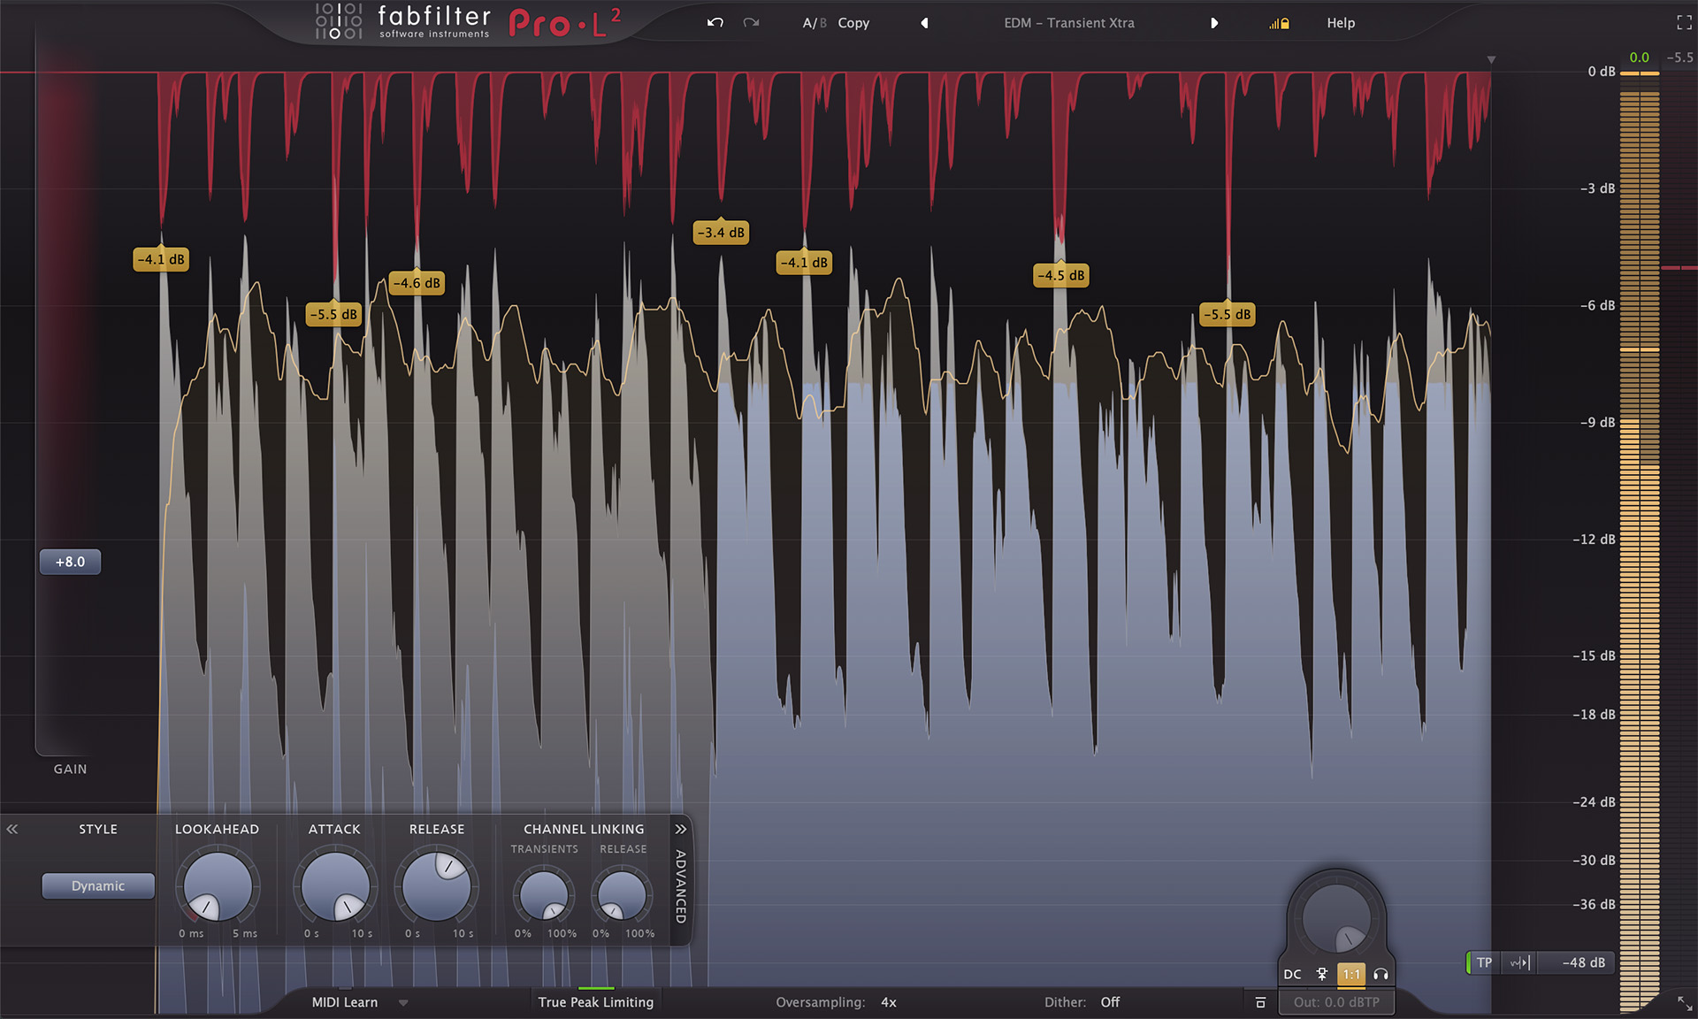This screenshot has height=1019, width=1698.
Task: Click the MIDI Learn button
Action: tap(344, 1002)
